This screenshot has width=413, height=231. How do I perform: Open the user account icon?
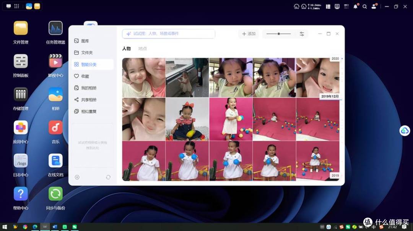click(x=374, y=6)
